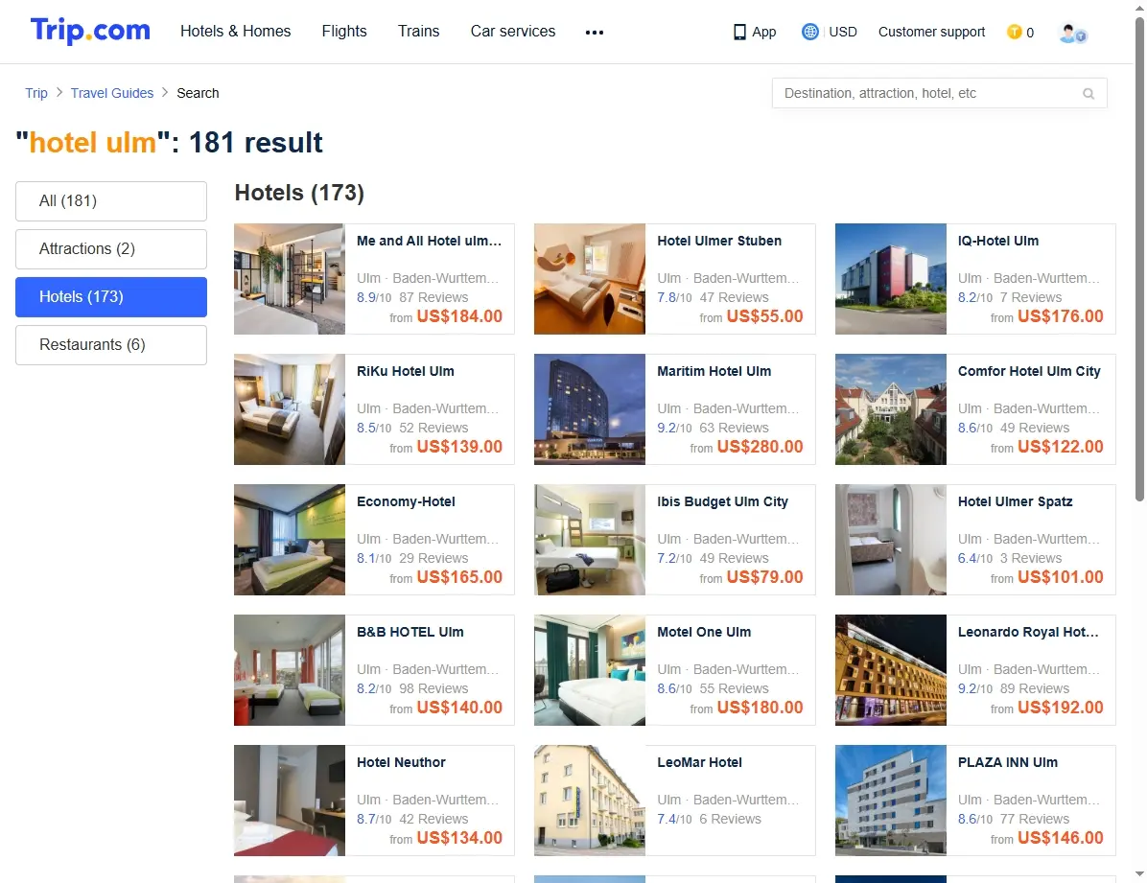Image resolution: width=1147 pixels, height=883 pixels.
Task: Click the Trip.com logo
Action: point(90,31)
